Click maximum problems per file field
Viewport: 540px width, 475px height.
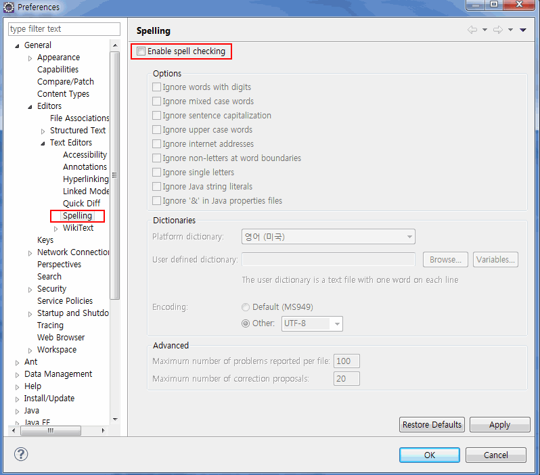point(346,361)
